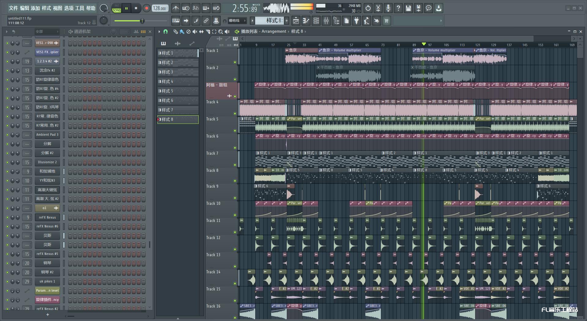587x321 pixels.
Task: Open the 工具 menu
Action: (x=79, y=8)
